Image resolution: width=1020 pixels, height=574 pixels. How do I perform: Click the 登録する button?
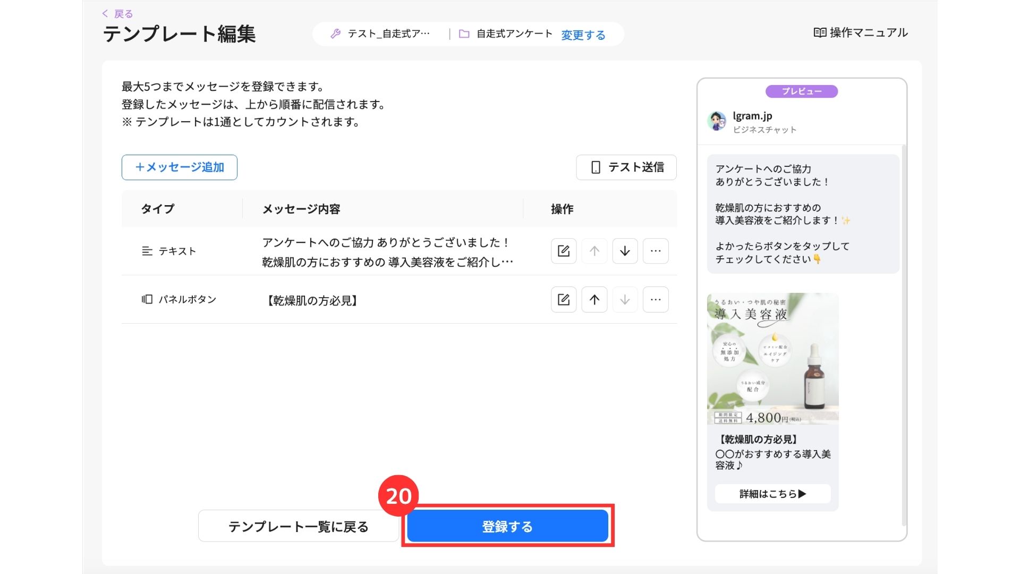[x=507, y=526]
